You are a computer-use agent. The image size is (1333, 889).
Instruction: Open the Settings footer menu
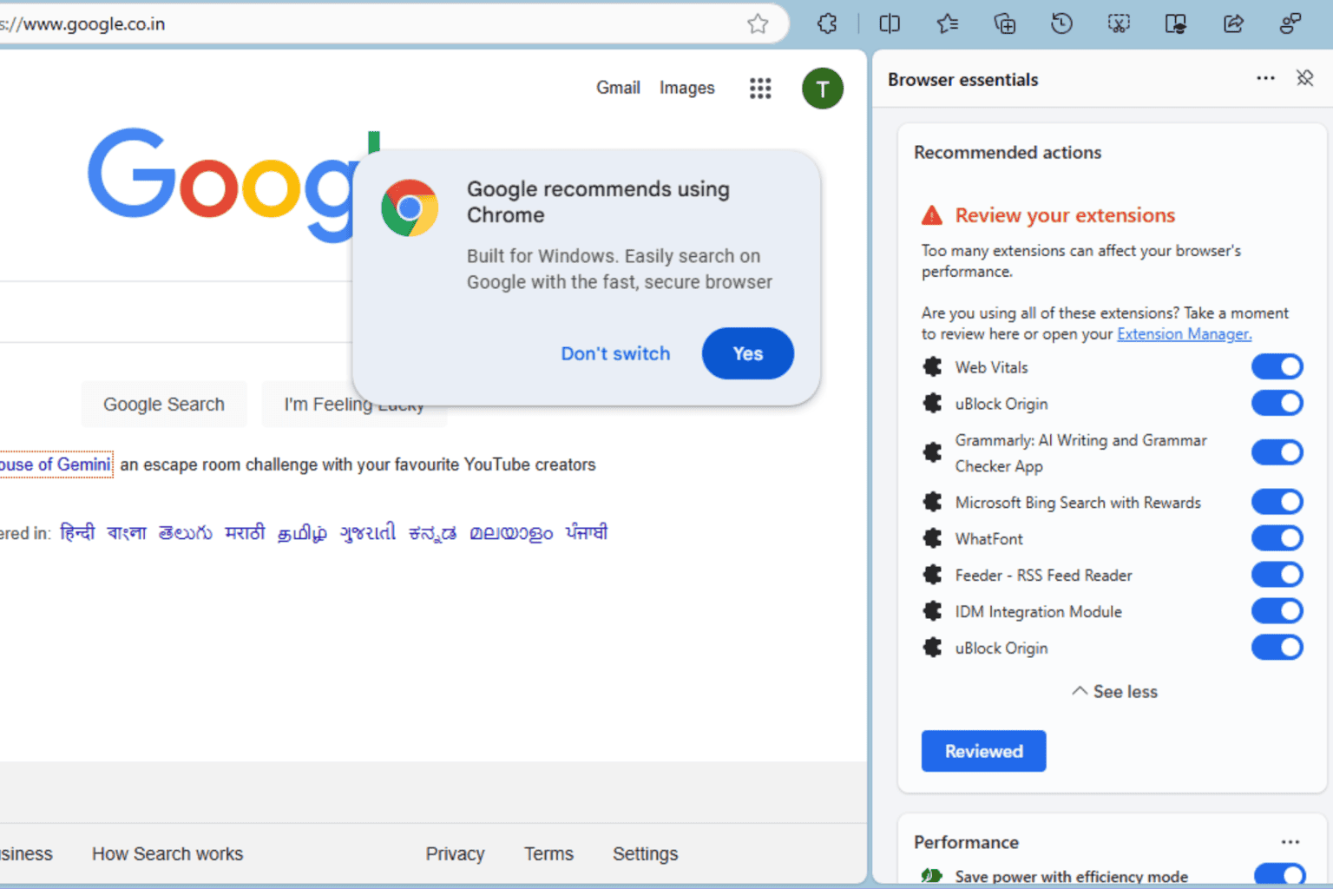coord(645,853)
